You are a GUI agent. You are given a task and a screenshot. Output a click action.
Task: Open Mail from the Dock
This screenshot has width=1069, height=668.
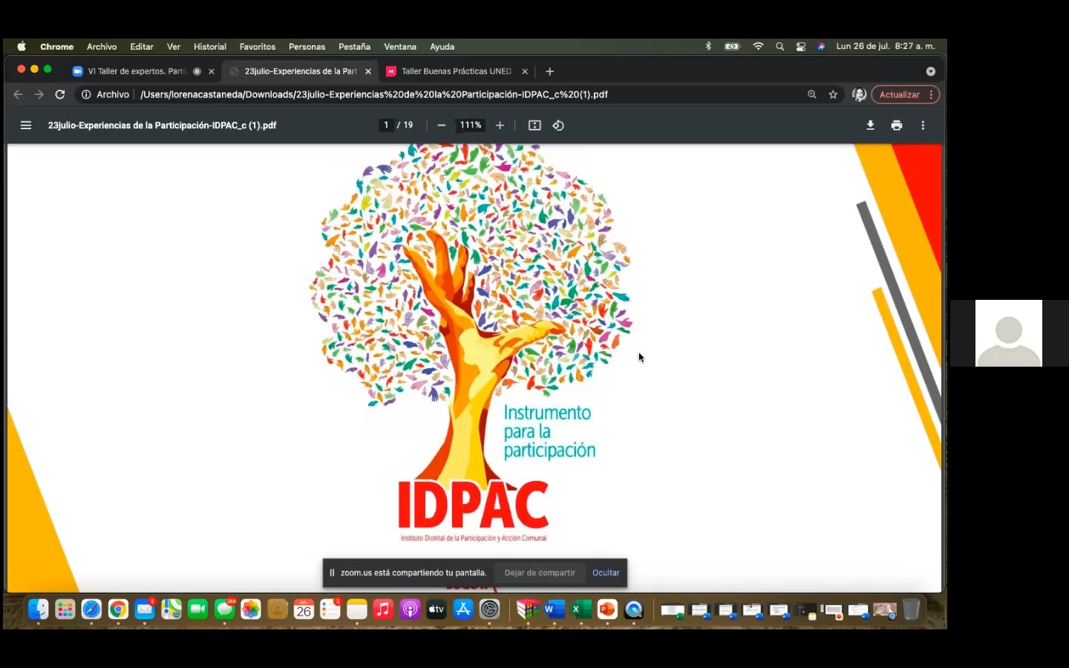tap(145, 609)
